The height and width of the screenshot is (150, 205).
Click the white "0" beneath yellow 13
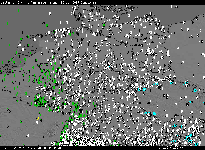37,122
